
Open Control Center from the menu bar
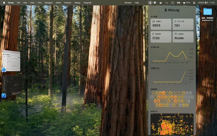194,3
